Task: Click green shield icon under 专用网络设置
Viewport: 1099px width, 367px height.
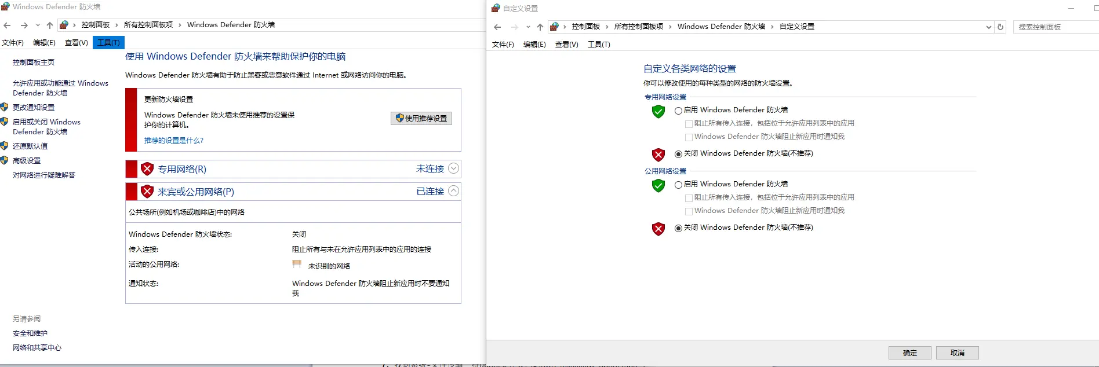Action: click(x=658, y=111)
